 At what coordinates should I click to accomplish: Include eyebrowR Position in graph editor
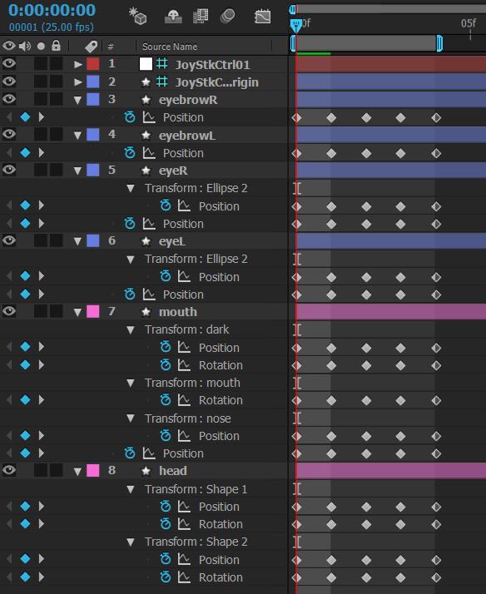149,117
